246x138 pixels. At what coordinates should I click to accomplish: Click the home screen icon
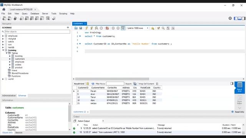4,9
